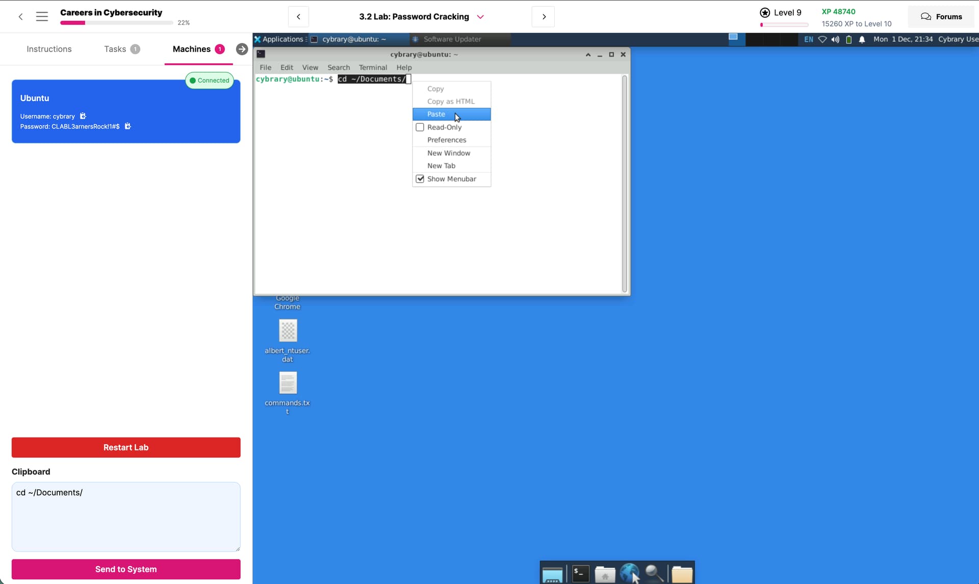Select Paste from the context menu
The height and width of the screenshot is (584, 979).
pos(436,114)
